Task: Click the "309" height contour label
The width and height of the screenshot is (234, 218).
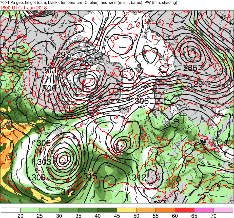Action: pos(38,178)
